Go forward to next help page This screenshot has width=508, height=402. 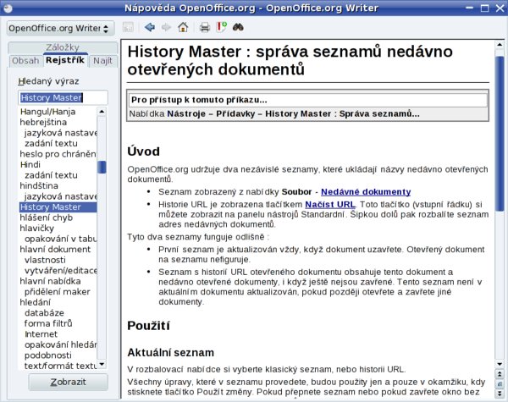point(166,28)
